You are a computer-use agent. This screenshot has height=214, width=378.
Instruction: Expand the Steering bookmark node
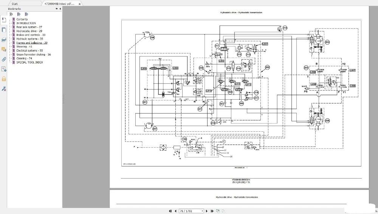coord(11,47)
